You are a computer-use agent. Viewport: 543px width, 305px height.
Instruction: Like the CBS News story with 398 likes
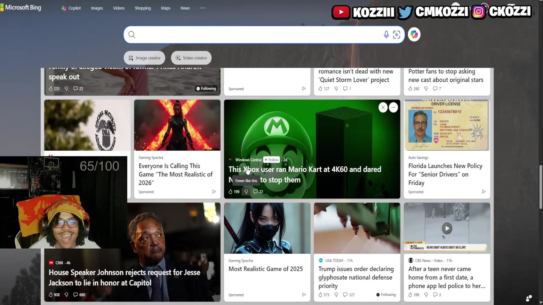click(x=414, y=294)
